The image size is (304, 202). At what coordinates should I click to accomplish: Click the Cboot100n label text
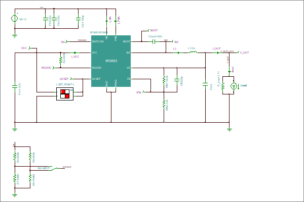(156, 36)
